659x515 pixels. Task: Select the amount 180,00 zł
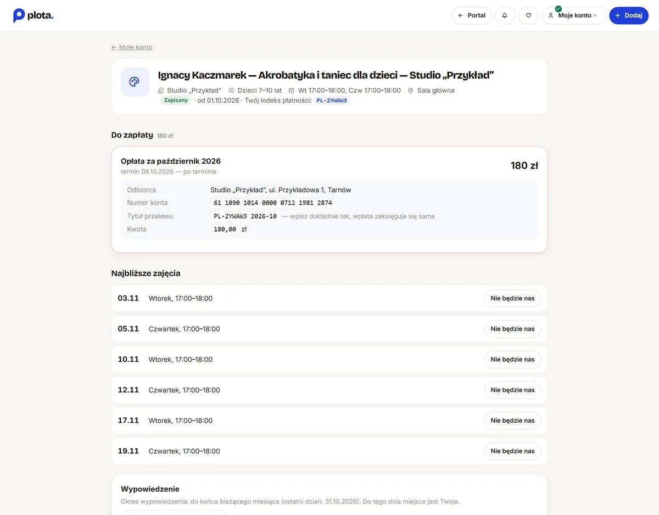coord(230,229)
